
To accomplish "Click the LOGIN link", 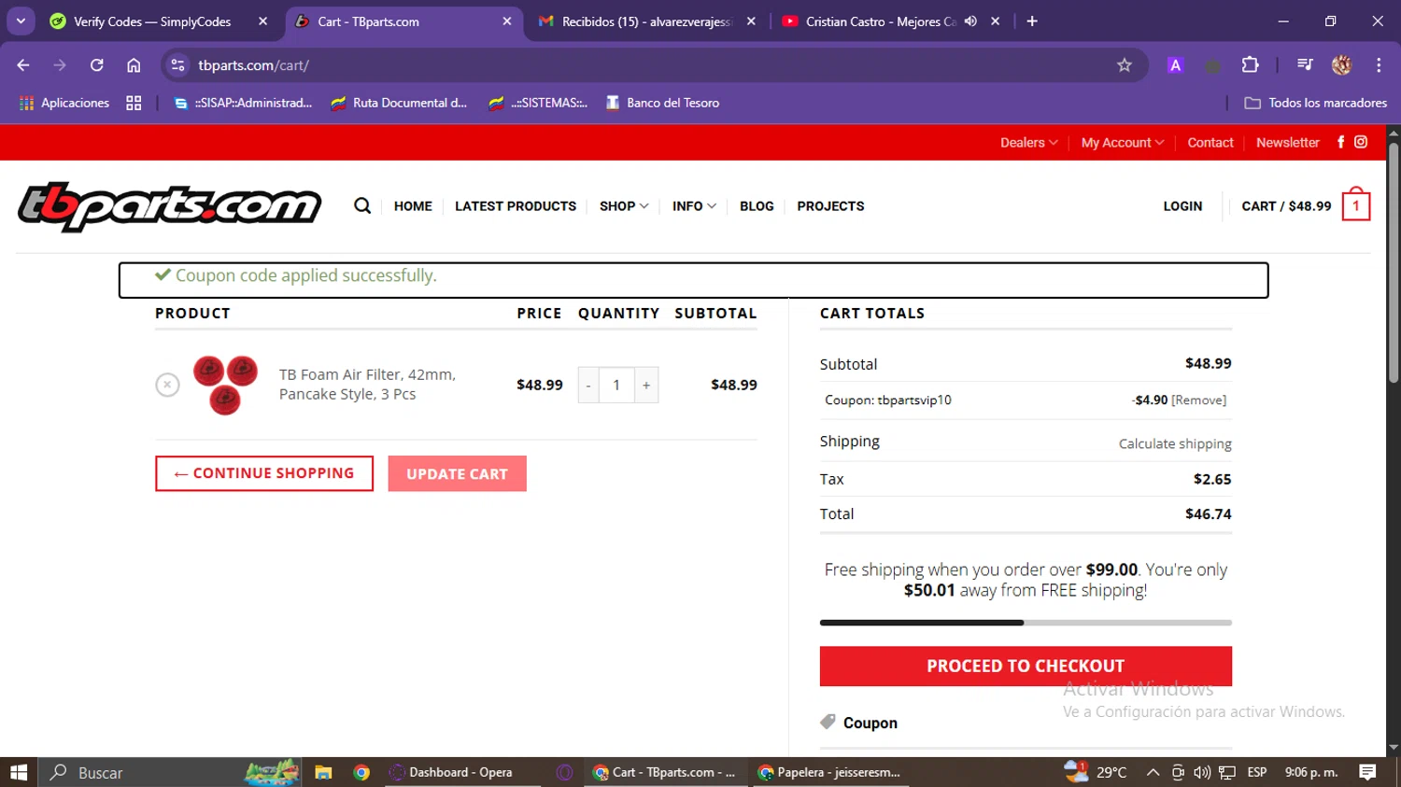I will [x=1182, y=206].
